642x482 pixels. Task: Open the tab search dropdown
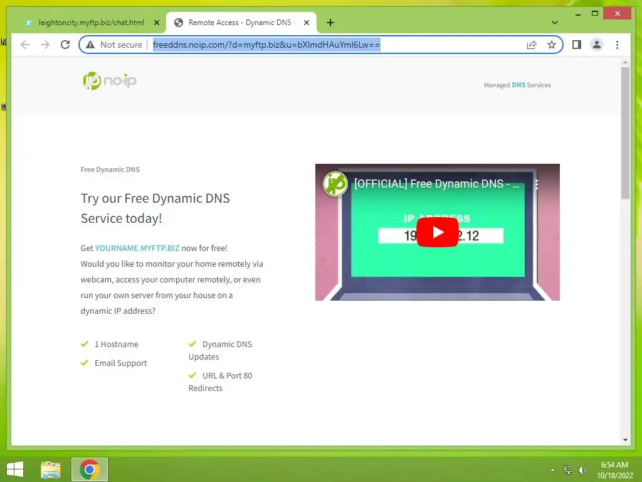[x=555, y=23]
